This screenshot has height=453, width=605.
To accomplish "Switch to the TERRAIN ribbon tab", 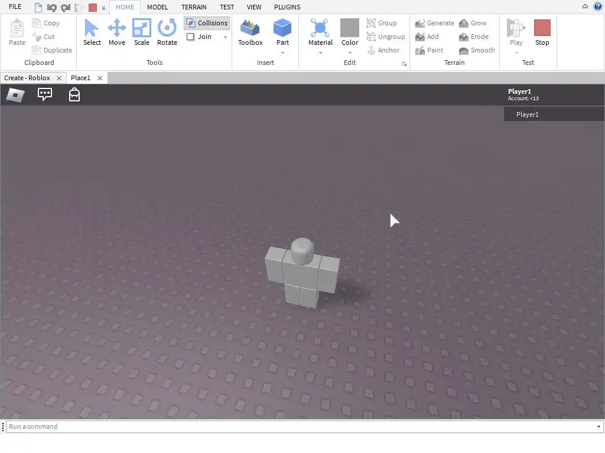I will coord(194,7).
